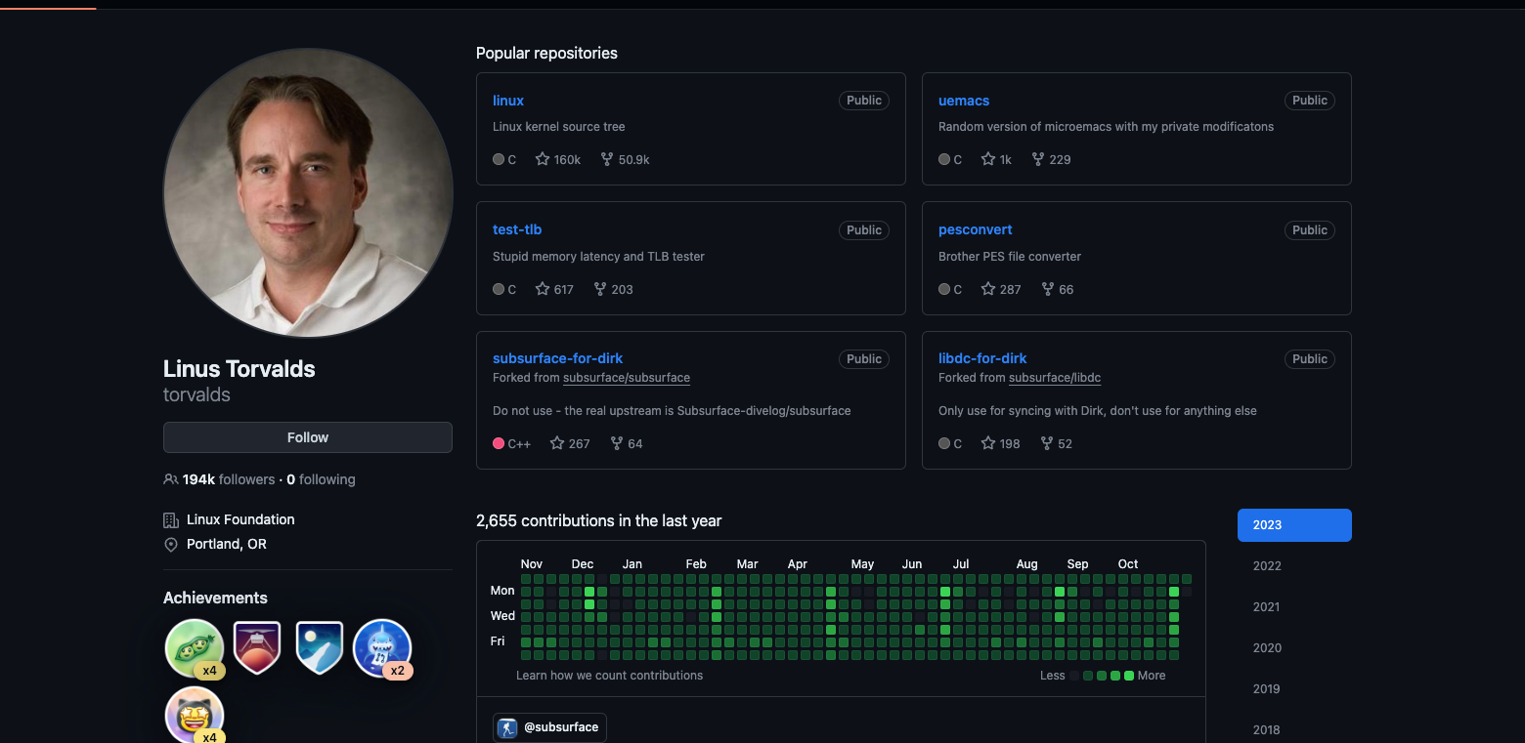Viewport: 1525px width, 743px height.
Task: Open the pesconvert repository
Action: click(x=975, y=229)
